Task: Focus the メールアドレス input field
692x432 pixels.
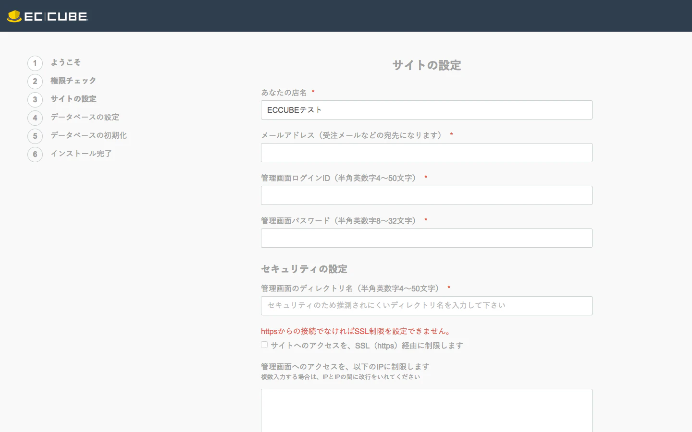Action: 427,153
